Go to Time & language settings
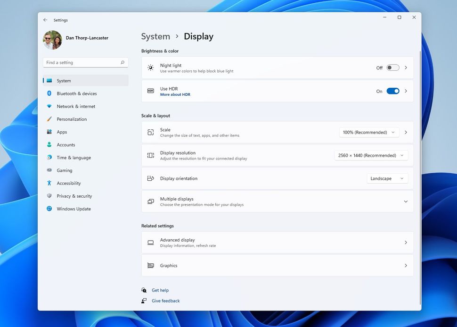Screen dimensions: 457x327 coord(73,158)
